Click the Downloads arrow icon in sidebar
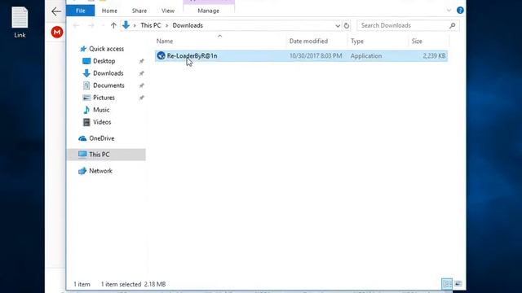This screenshot has height=293, width=522. point(86,73)
